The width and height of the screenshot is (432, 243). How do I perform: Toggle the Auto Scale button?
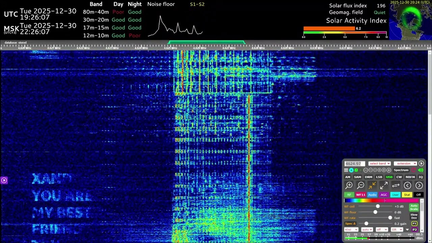click(414, 207)
